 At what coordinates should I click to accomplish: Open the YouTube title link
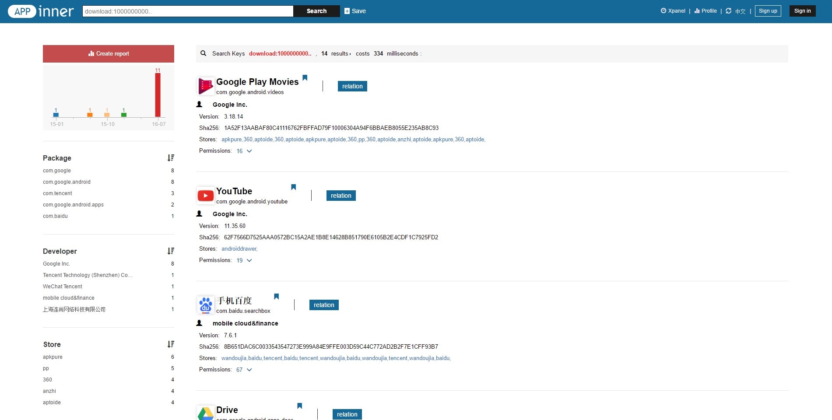click(x=234, y=191)
